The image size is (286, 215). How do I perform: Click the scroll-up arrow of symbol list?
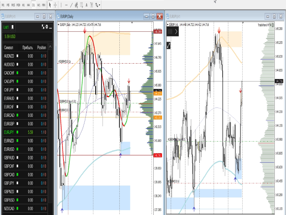(x=50, y=47)
